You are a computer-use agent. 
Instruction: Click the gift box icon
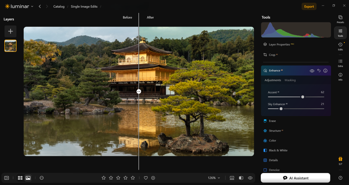340,159
